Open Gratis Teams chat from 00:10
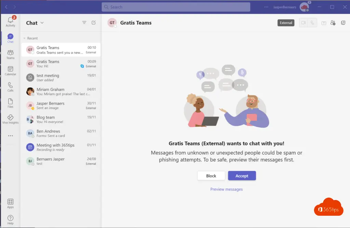350x228 pixels. [x=61, y=50]
